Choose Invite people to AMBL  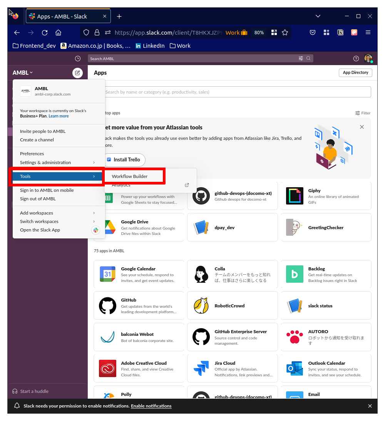pyautogui.click(x=43, y=131)
